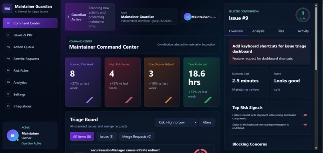Click the ST icon beside Settings
Screen dimensions: 323x153
[8, 94]
